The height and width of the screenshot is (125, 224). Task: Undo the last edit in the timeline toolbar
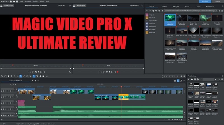pos(2,76)
